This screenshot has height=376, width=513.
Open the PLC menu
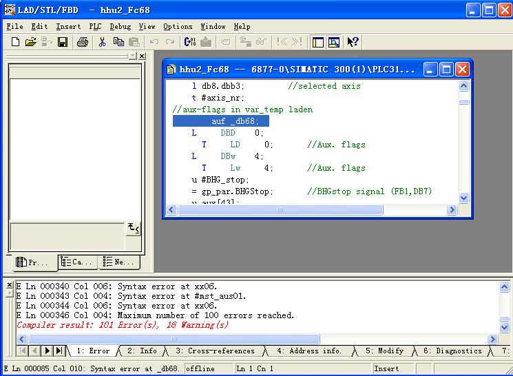click(x=95, y=26)
